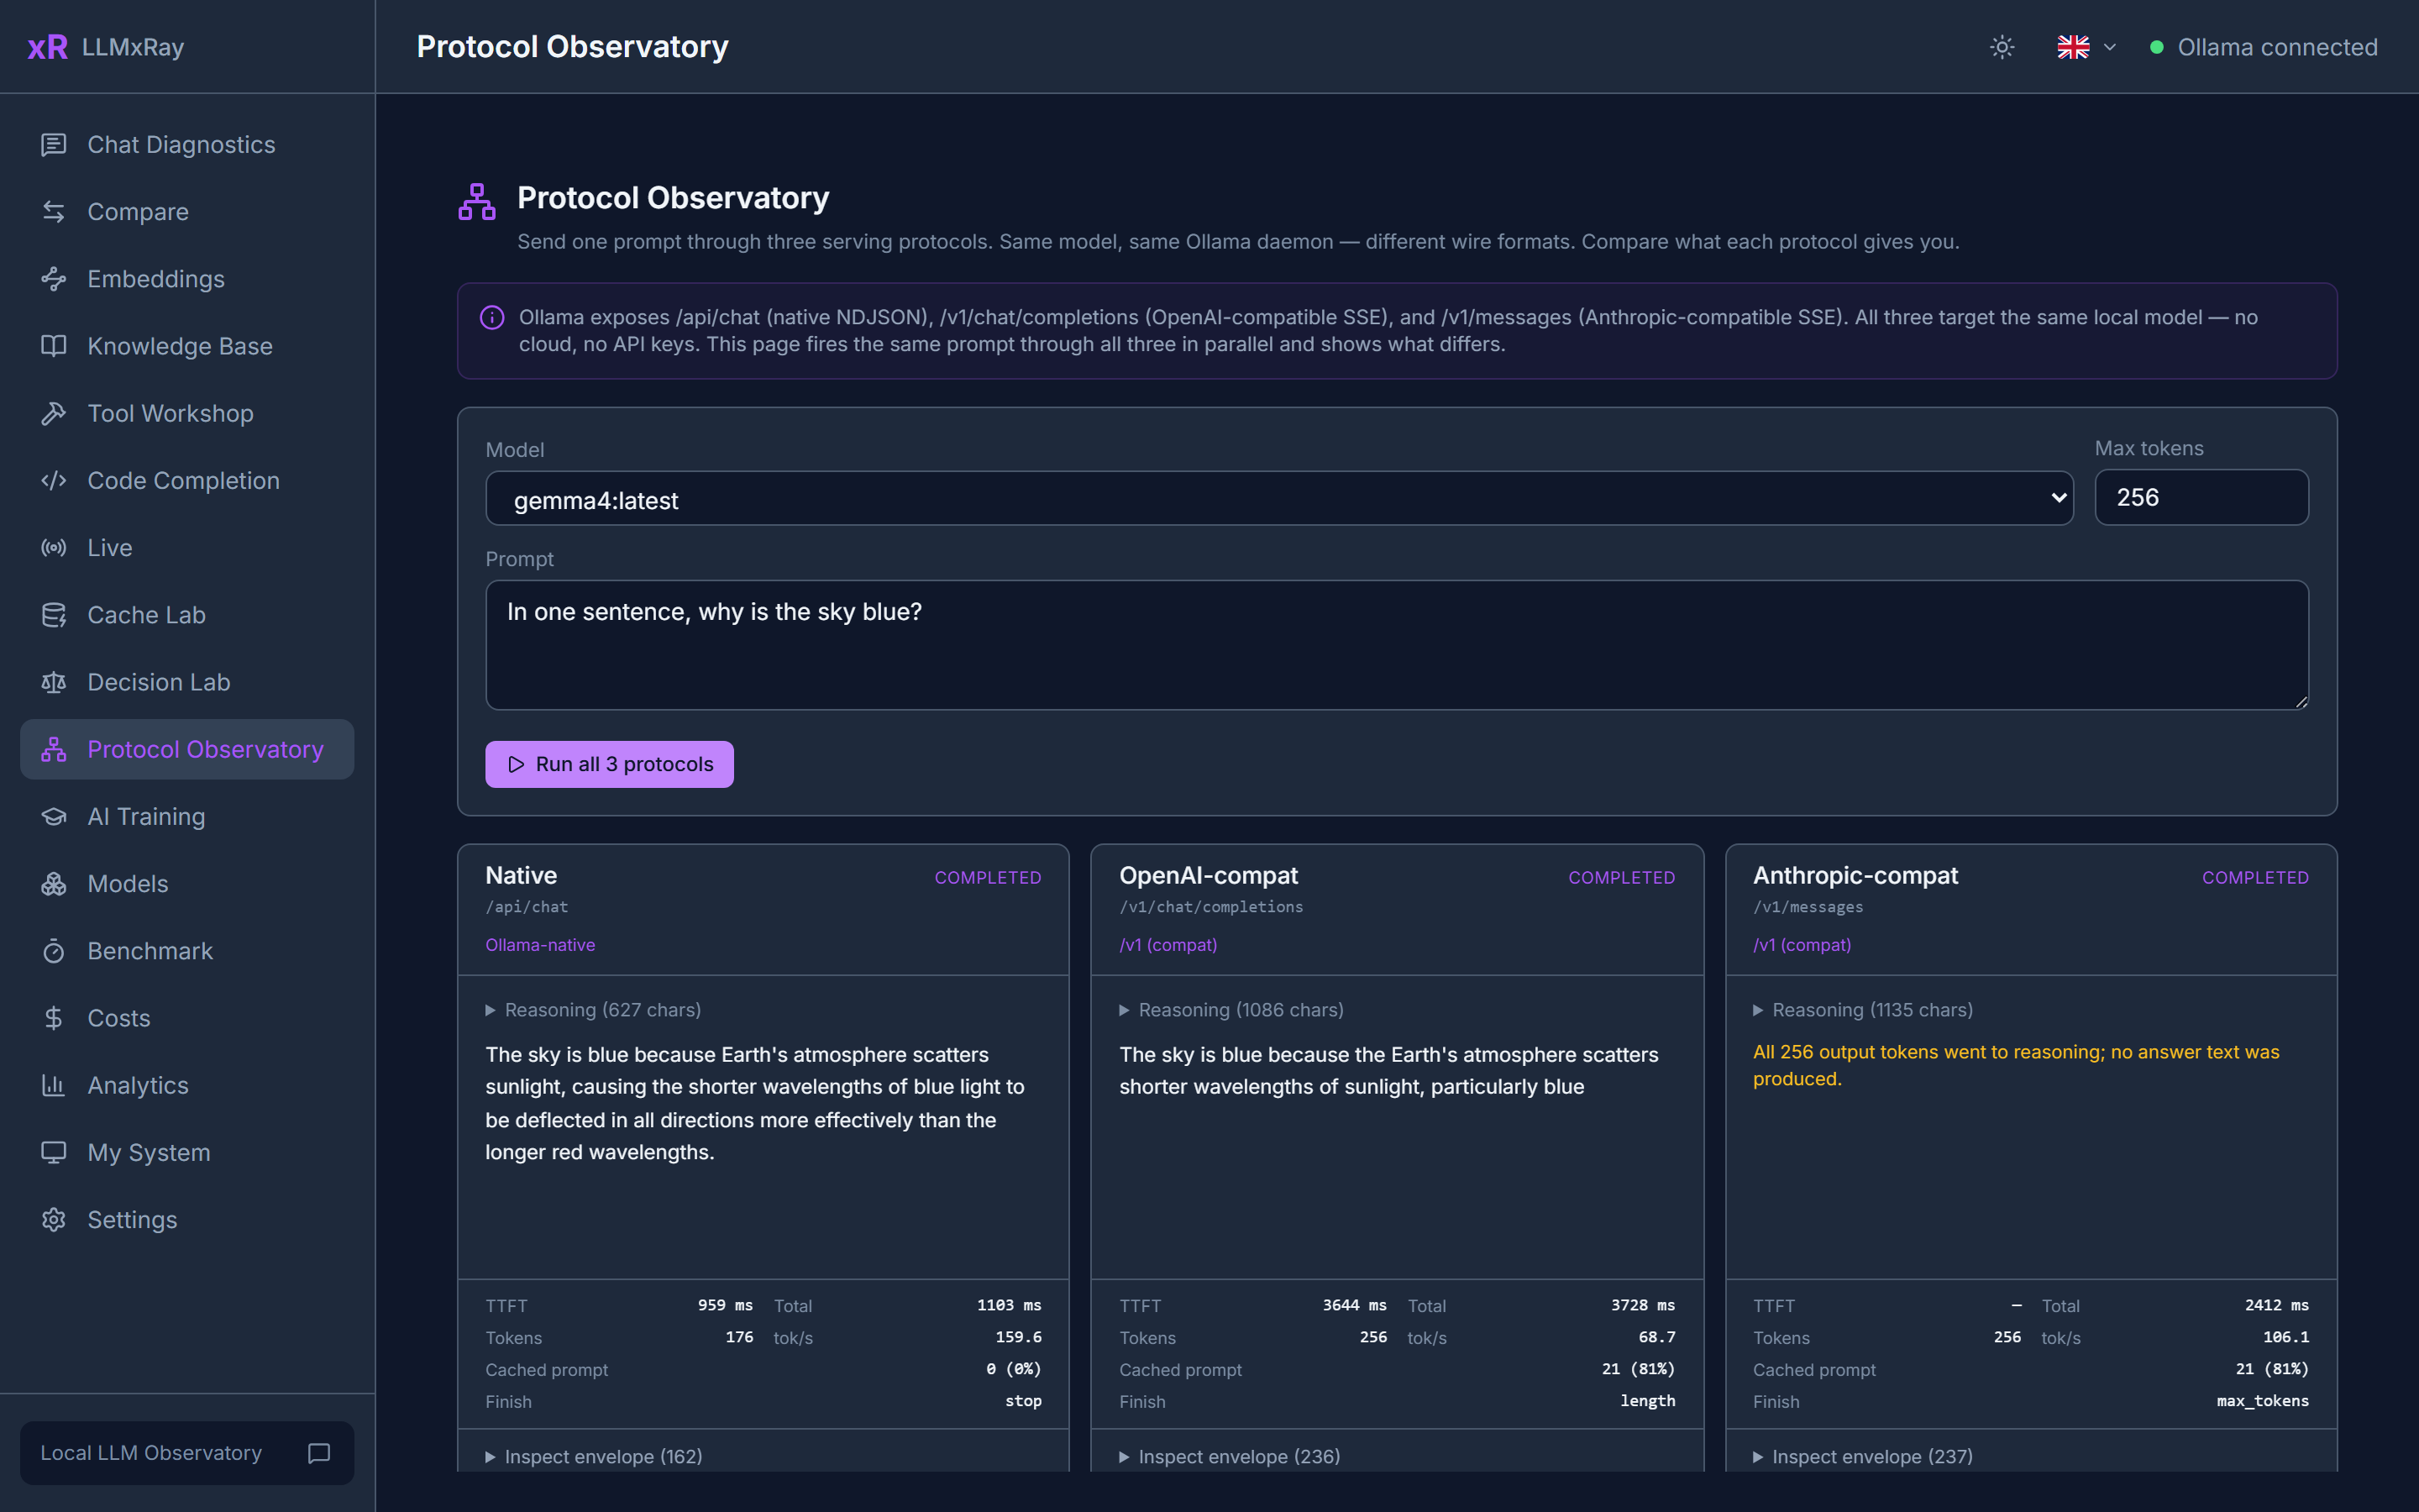Click the chat bubble icon beside Local LLM Observatory
The height and width of the screenshot is (1512, 2419).
pos(319,1453)
